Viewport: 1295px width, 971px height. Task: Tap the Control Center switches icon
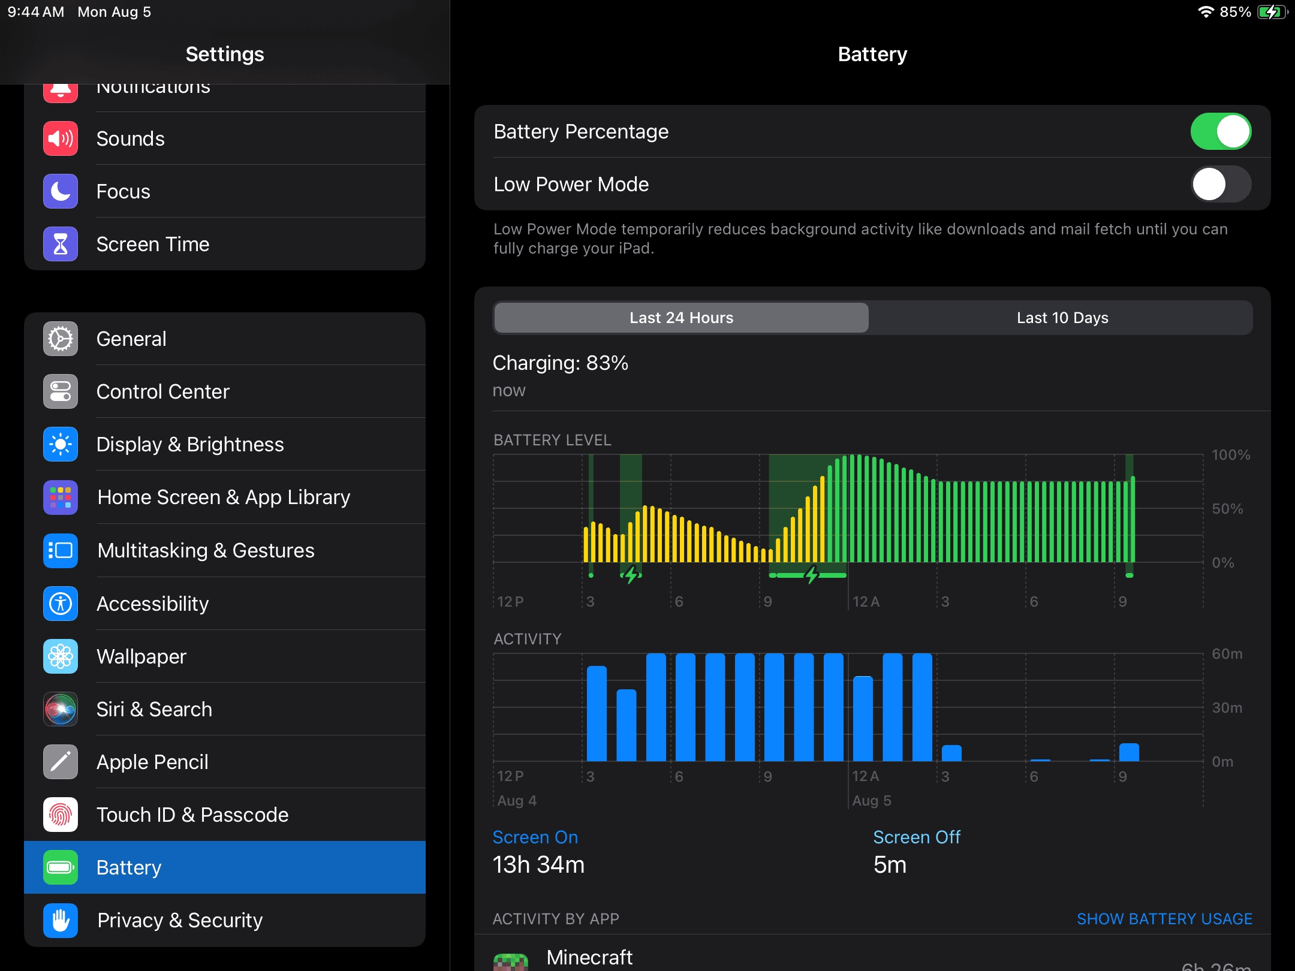[61, 391]
